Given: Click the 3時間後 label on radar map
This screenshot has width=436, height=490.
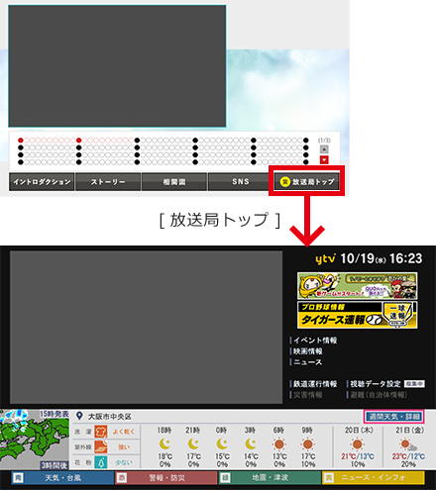Looking at the screenshot, I should point(54,465).
